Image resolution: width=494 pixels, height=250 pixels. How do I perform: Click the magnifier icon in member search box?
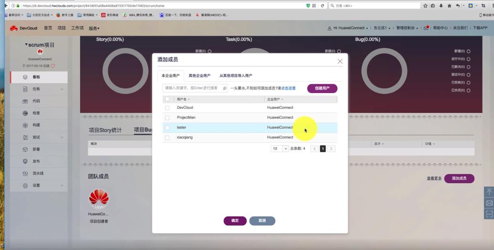click(x=225, y=88)
